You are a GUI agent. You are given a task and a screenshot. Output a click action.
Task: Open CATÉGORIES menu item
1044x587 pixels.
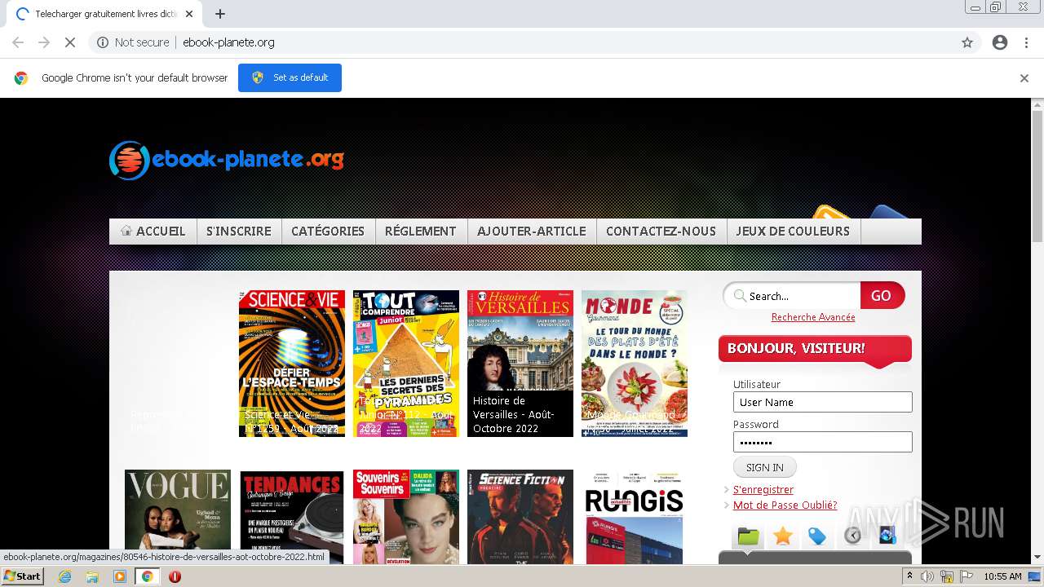point(328,232)
